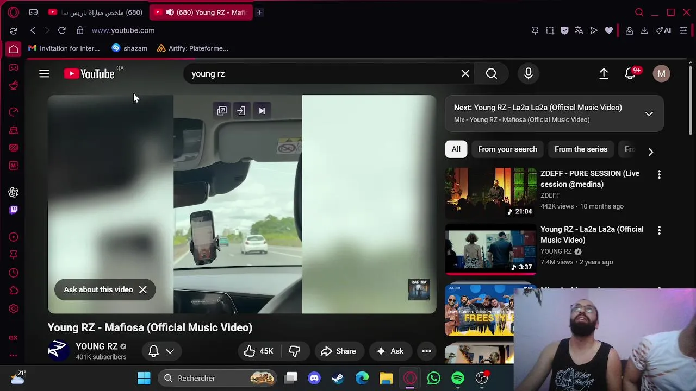Open the Opera menu logo
This screenshot has width=696, height=391.
pyautogui.click(x=14, y=12)
